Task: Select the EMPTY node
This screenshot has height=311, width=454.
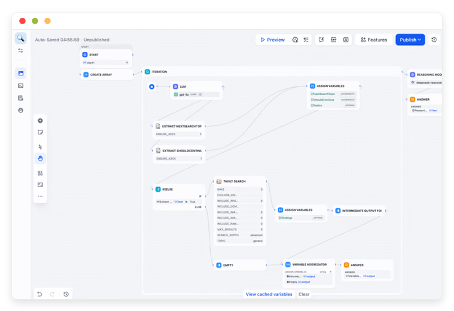Action: point(240,265)
